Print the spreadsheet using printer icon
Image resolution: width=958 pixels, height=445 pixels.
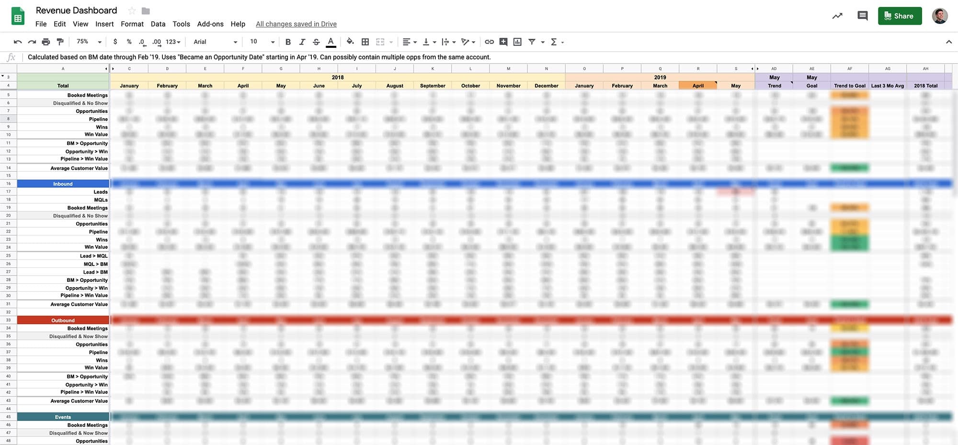(46, 42)
